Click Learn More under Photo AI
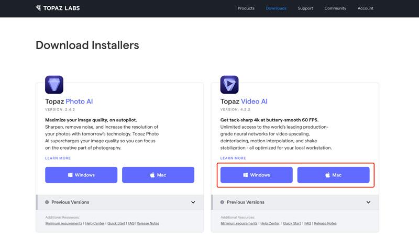Viewport: 419px width, 239px height. tap(58, 158)
